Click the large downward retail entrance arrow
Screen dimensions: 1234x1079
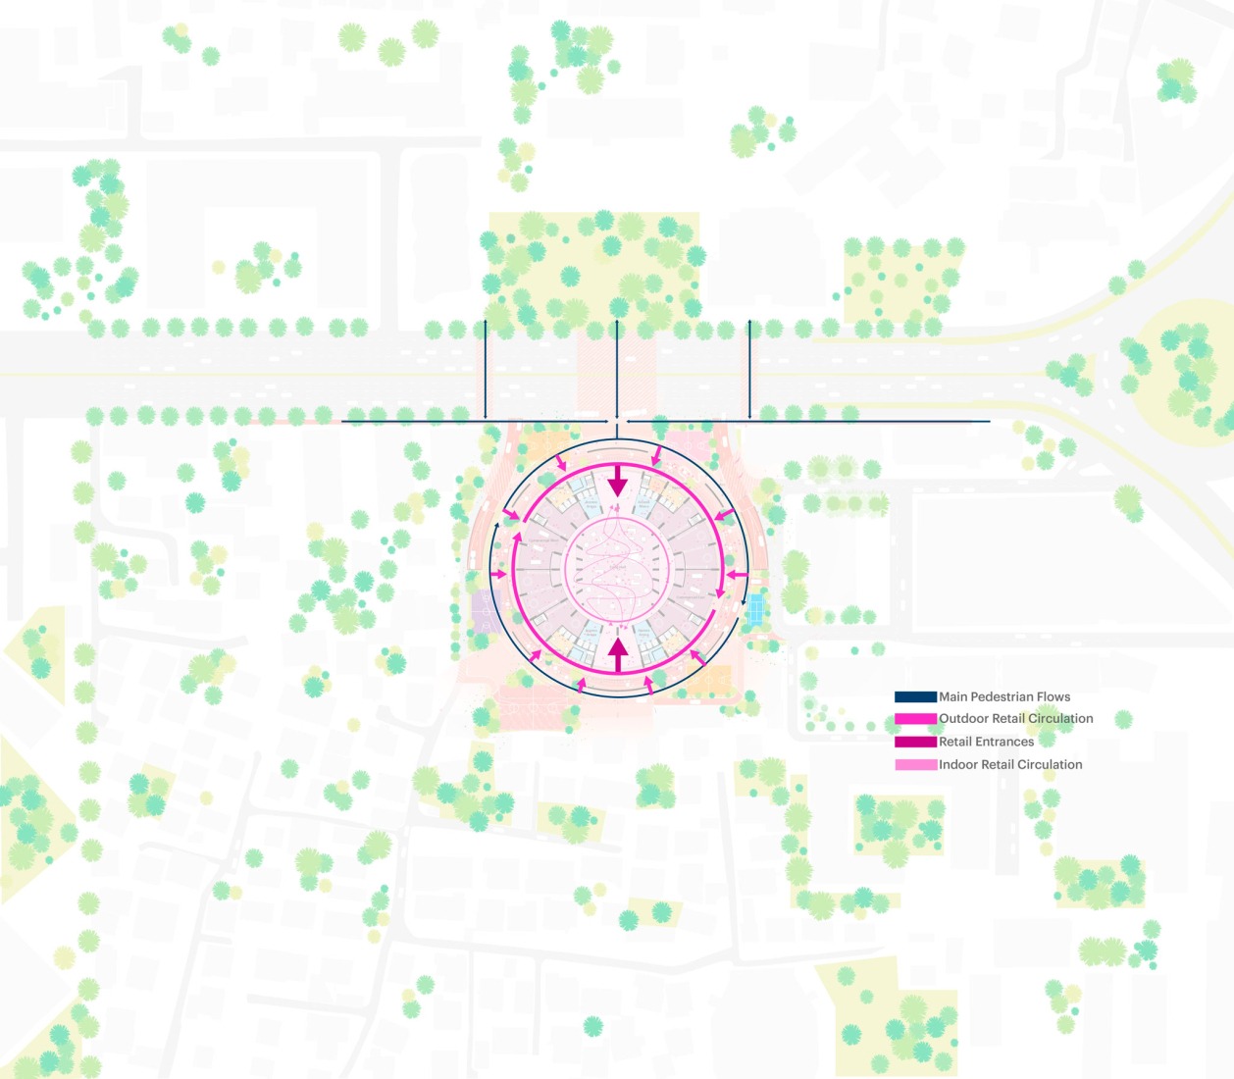(617, 482)
